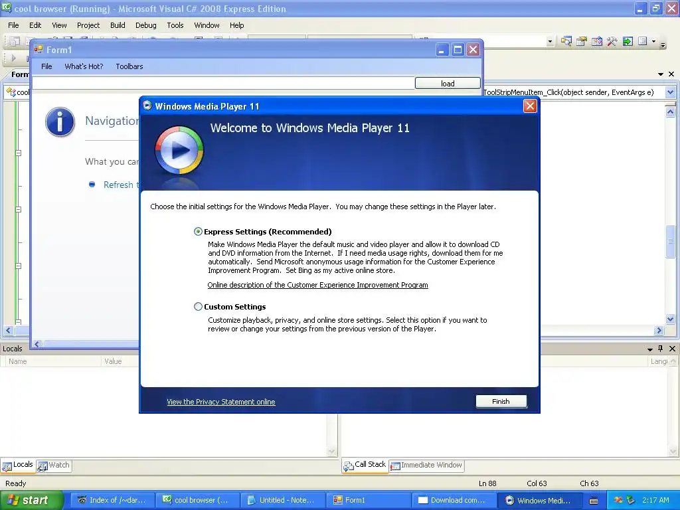680x510 pixels.
Task: Open the Debug menu
Action: tap(145, 25)
